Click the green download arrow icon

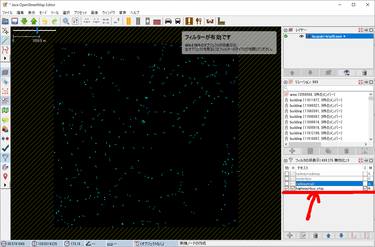(24, 21)
